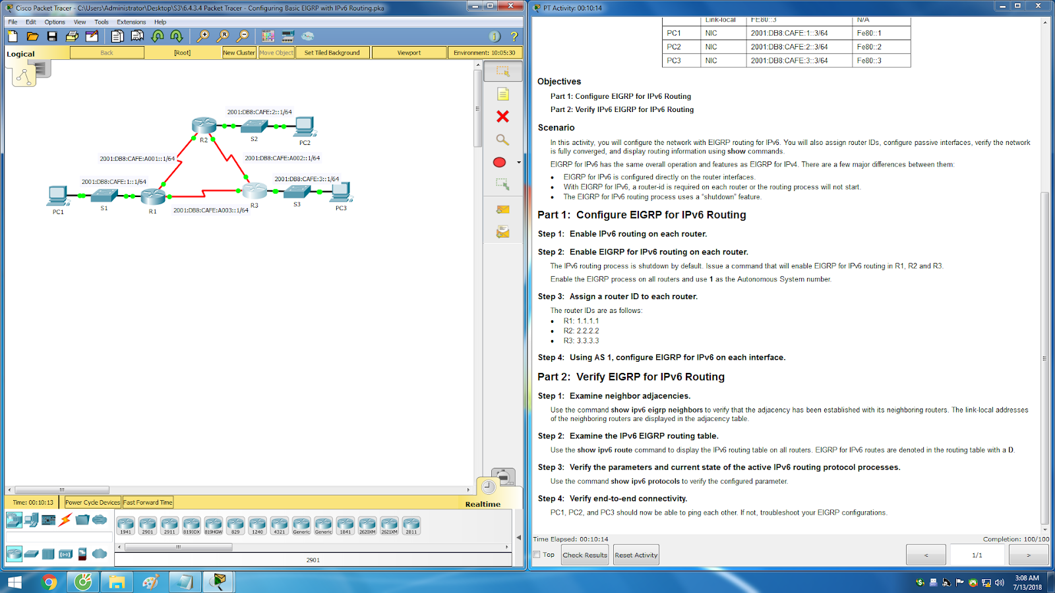Click Fast Forward Time button
1055x593 pixels.
pos(148,503)
